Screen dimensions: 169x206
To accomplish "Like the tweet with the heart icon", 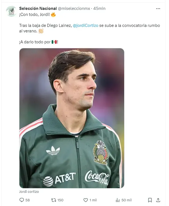I will 86,200.
